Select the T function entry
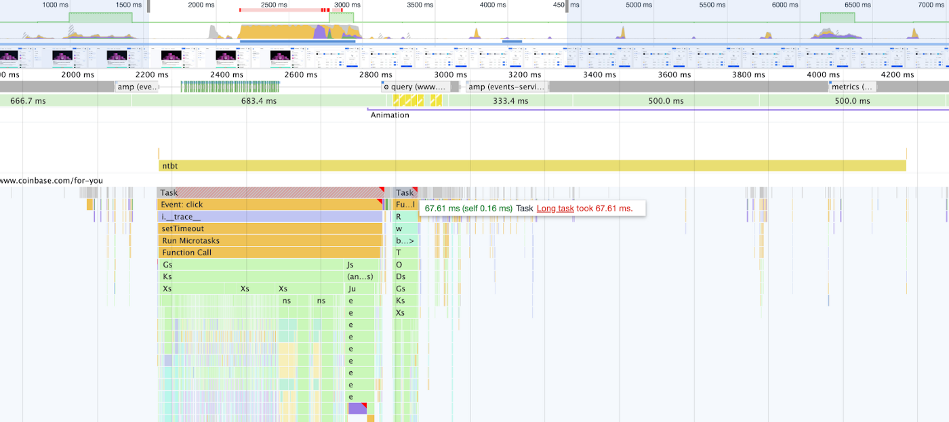Viewport: 949px width, 422px height. [405, 253]
